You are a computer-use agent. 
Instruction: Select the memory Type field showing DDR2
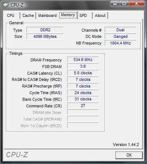tap(45, 30)
